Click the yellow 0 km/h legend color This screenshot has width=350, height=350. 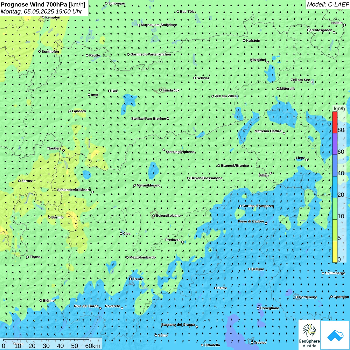(x=335, y=252)
